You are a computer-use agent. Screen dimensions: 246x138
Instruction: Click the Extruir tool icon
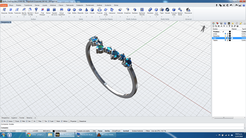tap(48, 11)
